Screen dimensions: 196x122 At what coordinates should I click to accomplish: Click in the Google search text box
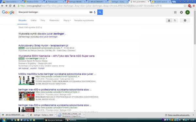[x=53, y=12]
